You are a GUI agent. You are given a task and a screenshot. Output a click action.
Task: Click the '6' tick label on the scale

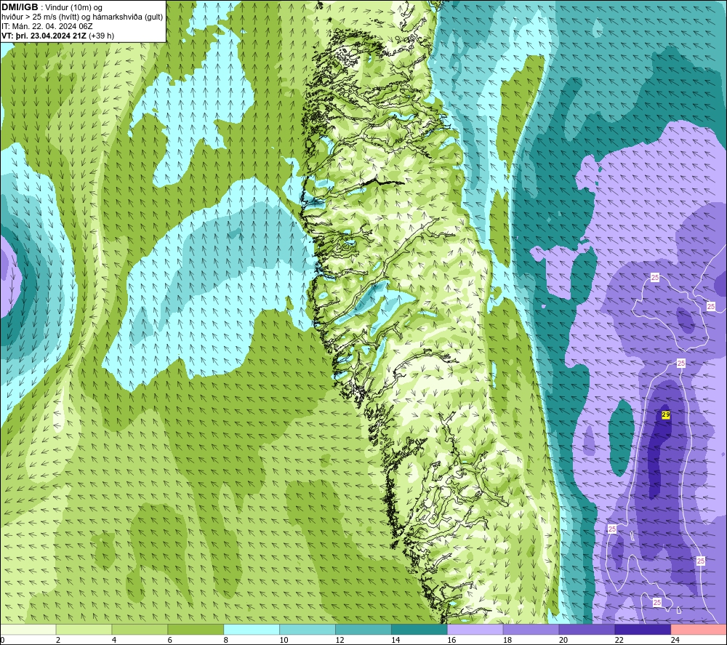point(170,640)
